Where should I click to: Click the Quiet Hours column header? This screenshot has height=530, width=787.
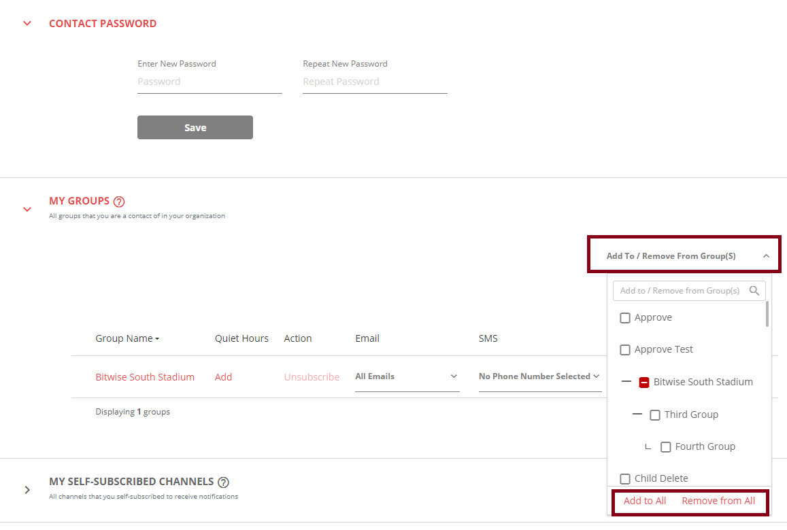241,338
